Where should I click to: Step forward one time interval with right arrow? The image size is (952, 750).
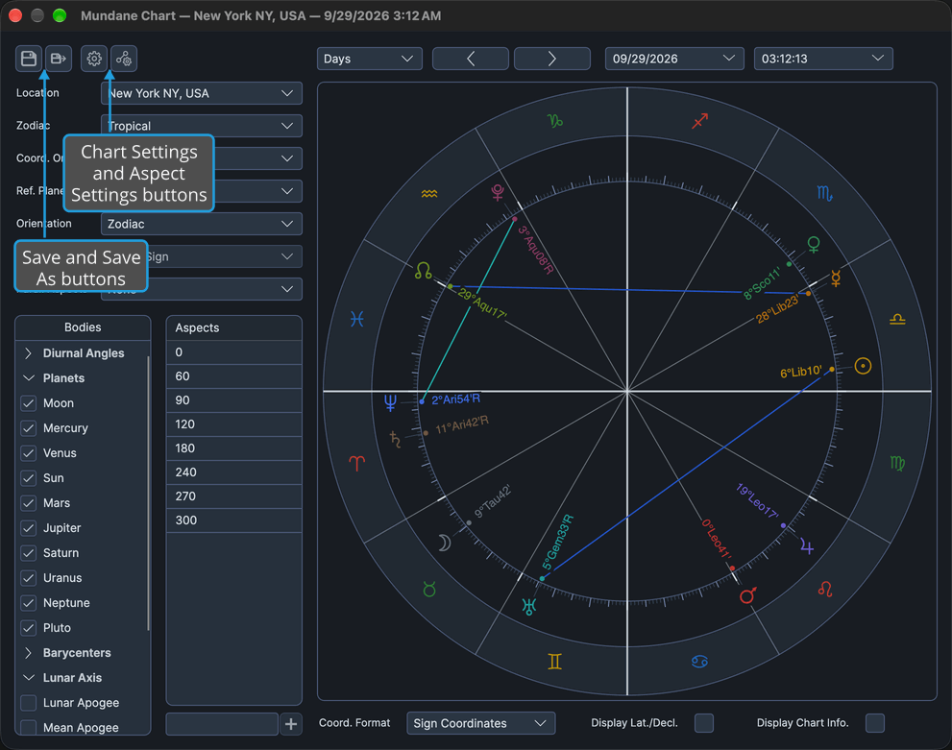coord(552,59)
